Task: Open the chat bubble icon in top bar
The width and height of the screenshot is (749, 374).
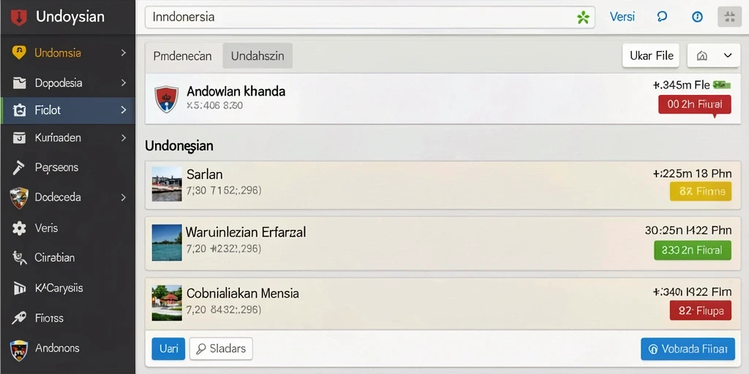Action: pyautogui.click(x=662, y=18)
